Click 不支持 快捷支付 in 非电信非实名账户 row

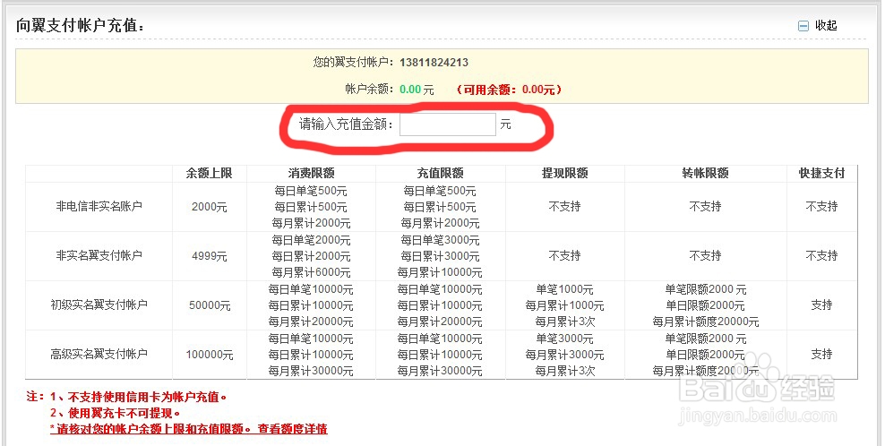point(821,207)
